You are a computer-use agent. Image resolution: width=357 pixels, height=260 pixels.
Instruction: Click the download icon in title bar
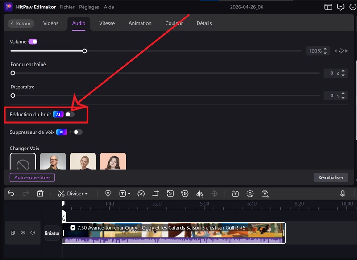[x=353, y=7]
